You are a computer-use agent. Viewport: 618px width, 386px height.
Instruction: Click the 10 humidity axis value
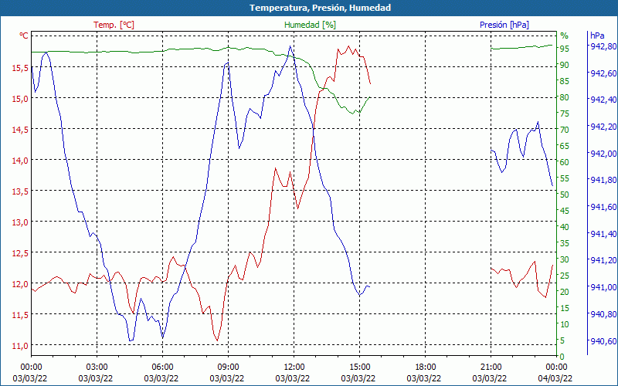(x=565, y=324)
